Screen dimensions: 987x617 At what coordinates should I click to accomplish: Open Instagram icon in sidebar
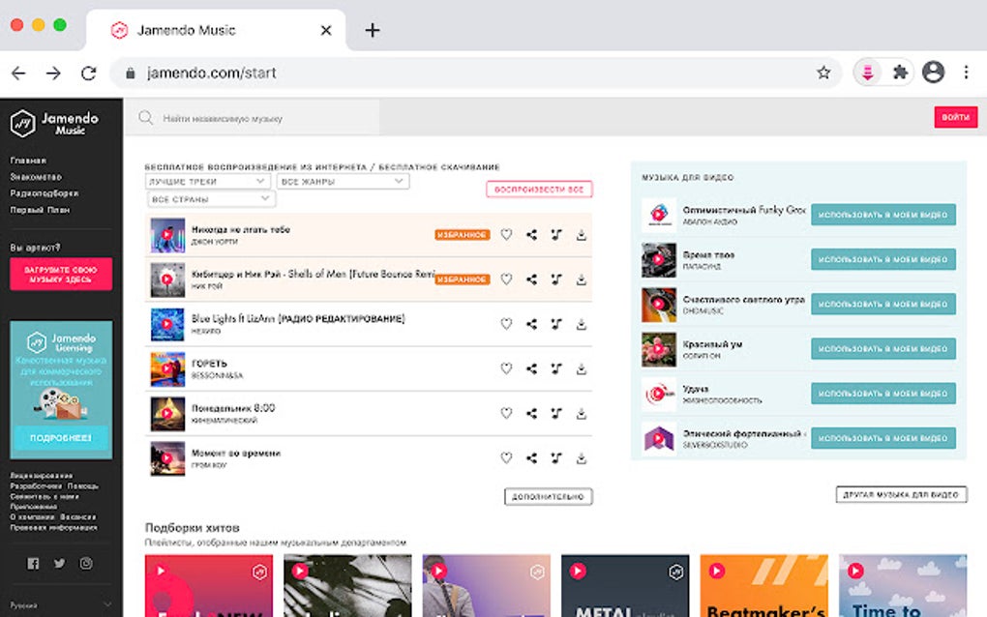pos(86,564)
